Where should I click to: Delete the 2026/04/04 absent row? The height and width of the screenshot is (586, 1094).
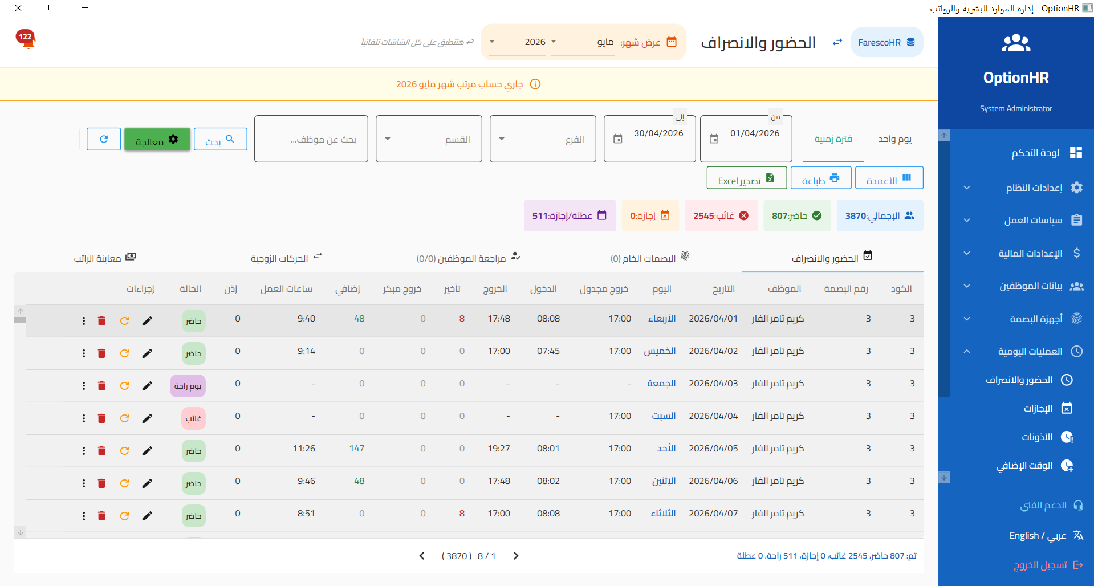[x=101, y=418]
